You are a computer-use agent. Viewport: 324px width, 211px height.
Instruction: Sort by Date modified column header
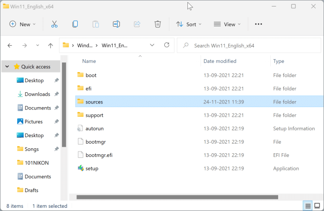coord(220,61)
